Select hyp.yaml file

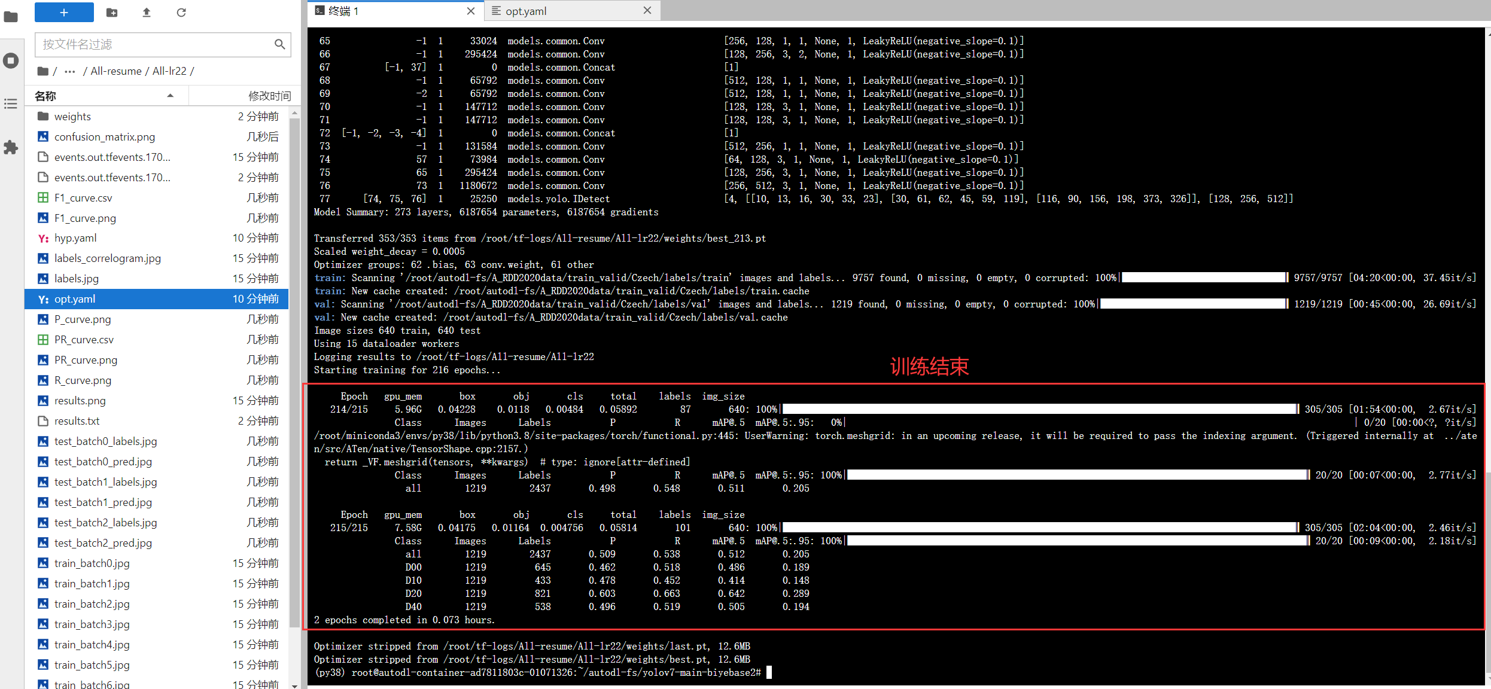(x=157, y=238)
